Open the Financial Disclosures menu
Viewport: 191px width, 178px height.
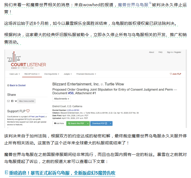point(86,74)
